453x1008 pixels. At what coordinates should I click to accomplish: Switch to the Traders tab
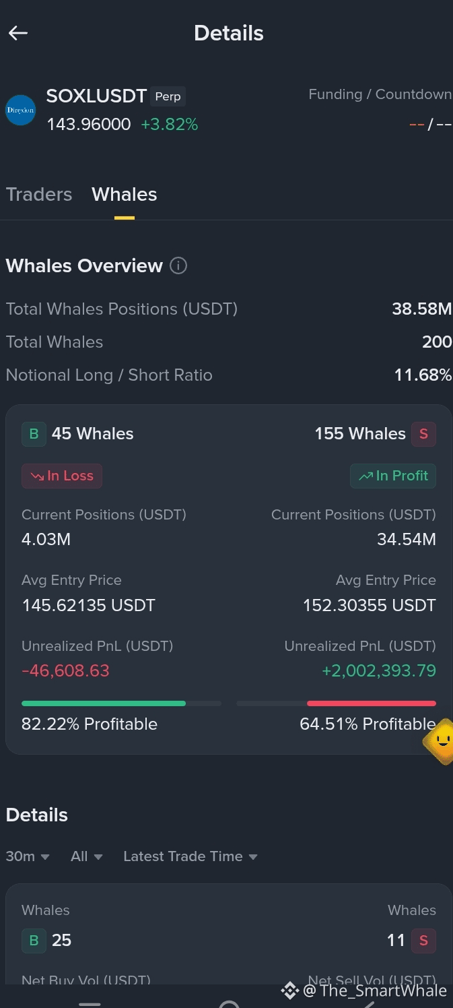(39, 194)
